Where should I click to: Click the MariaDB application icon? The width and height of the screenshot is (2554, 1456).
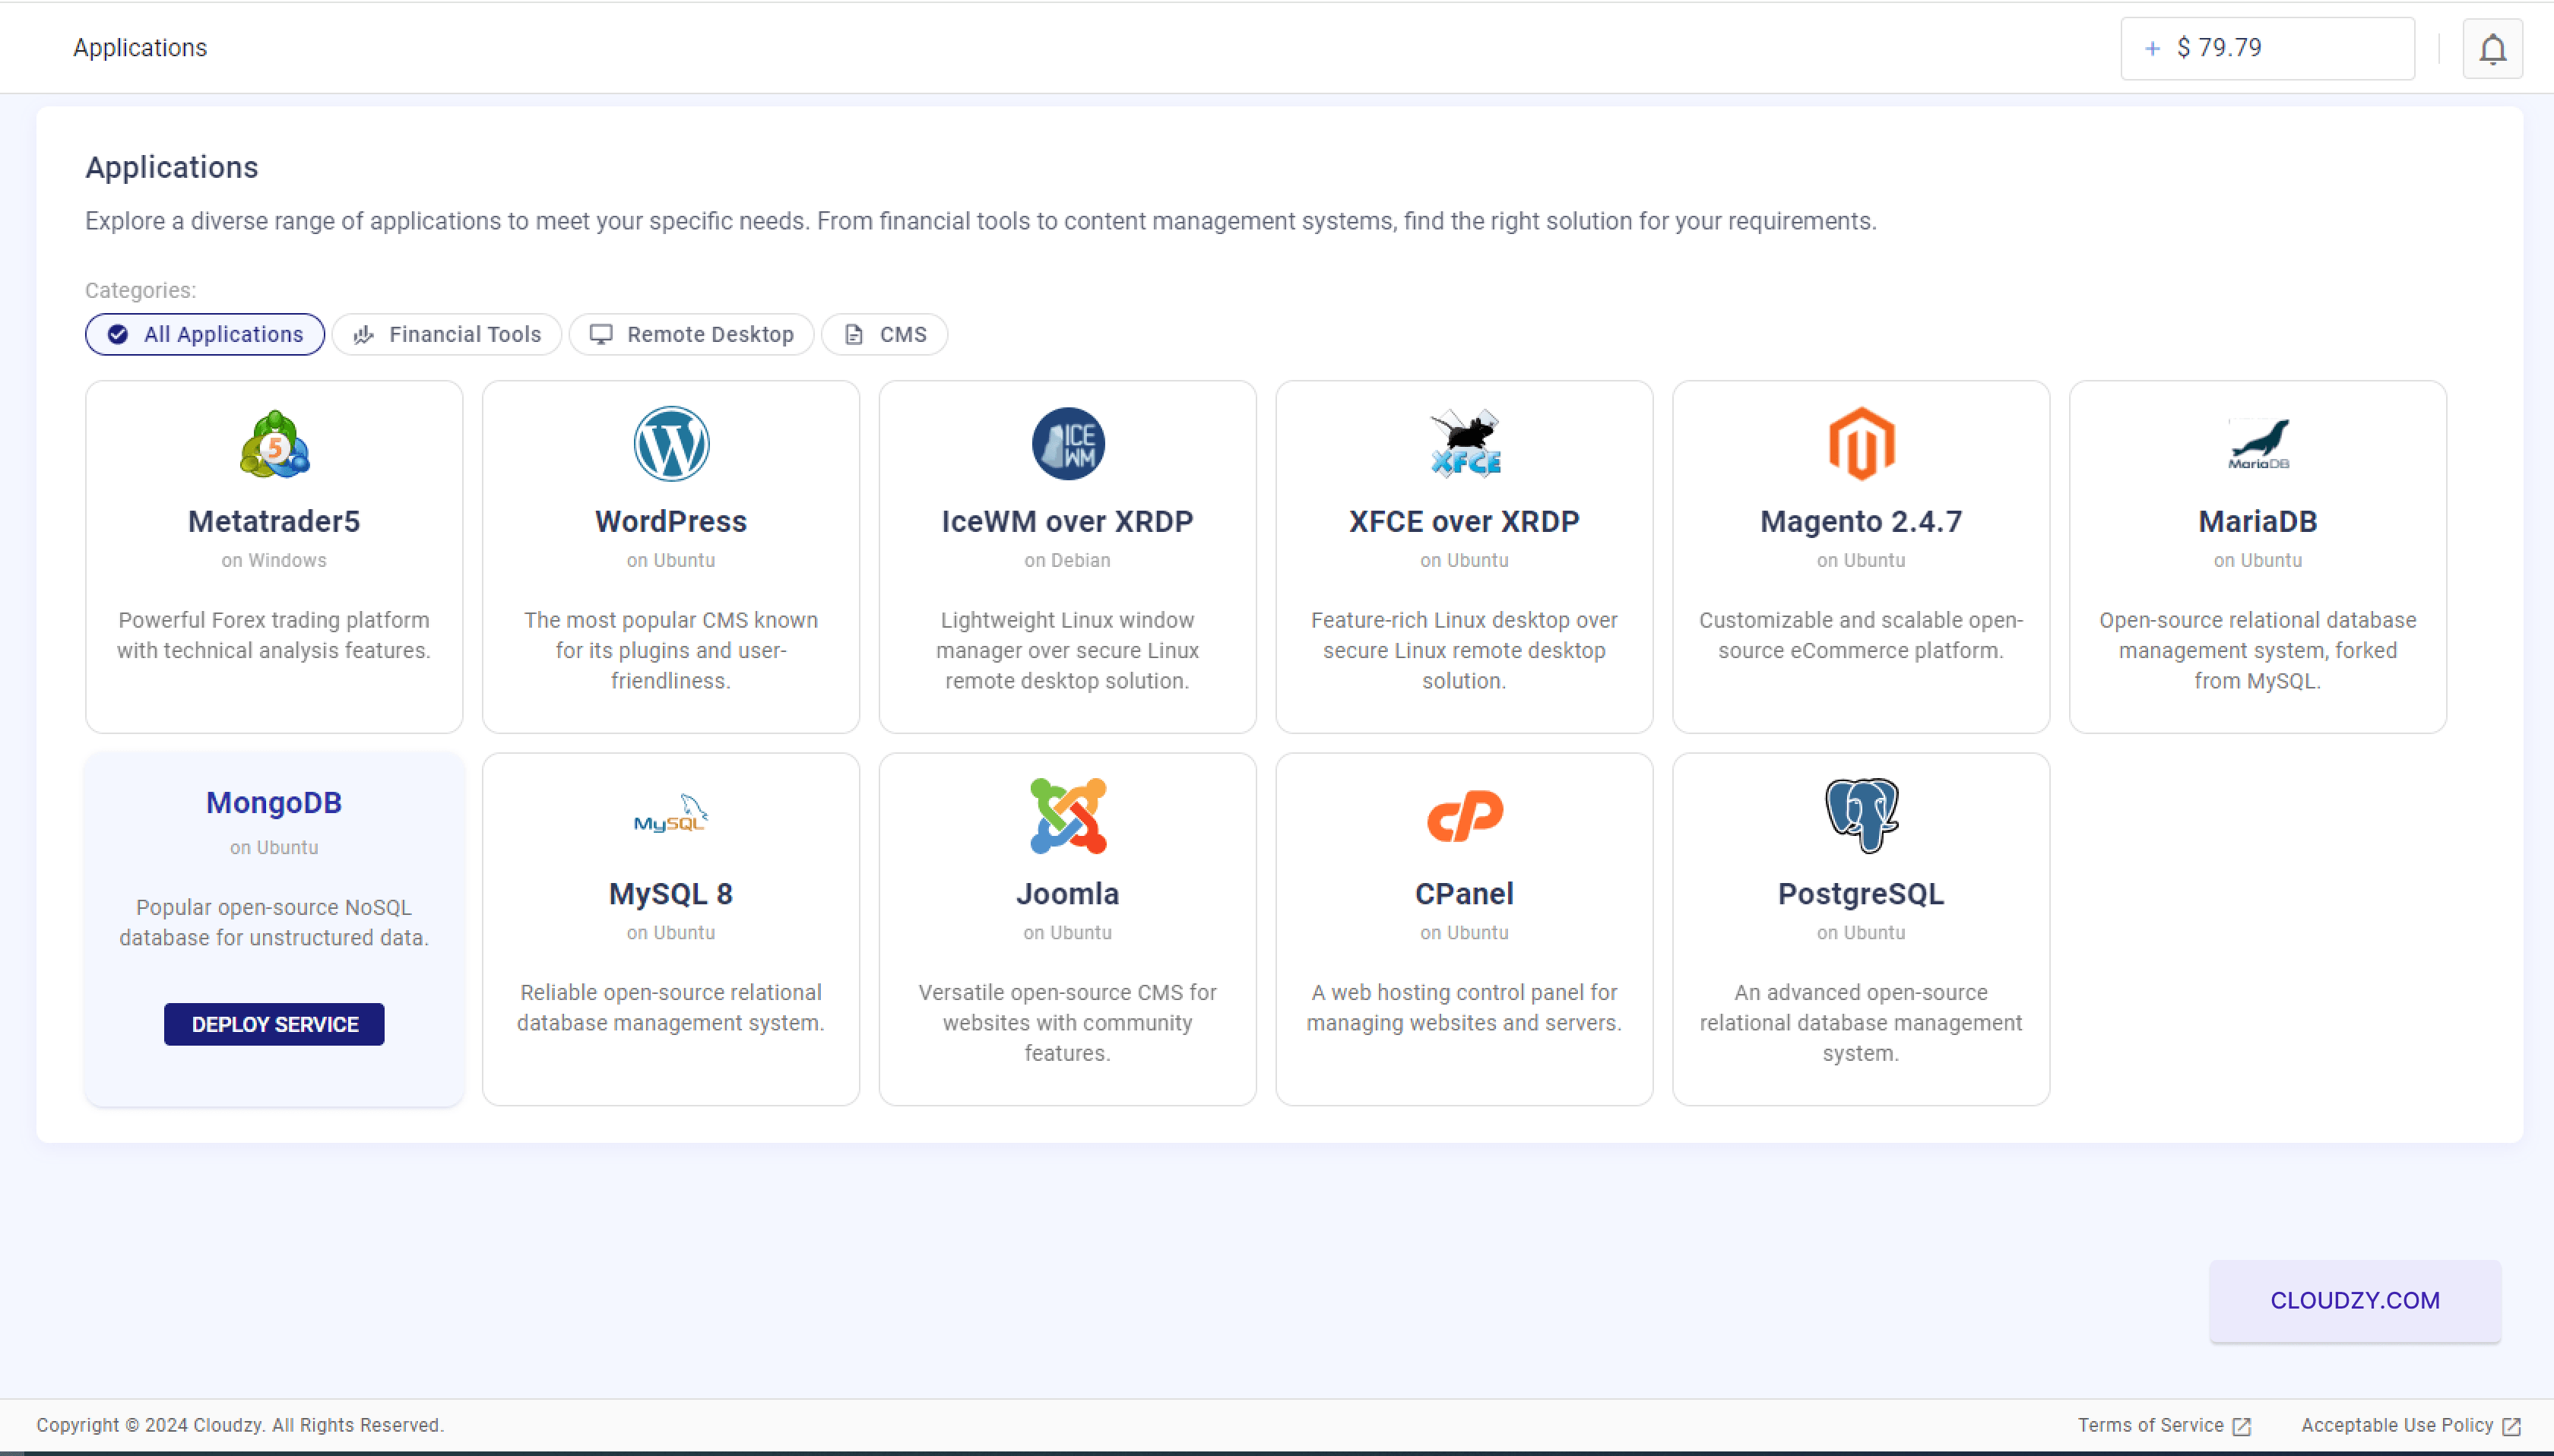tap(2258, 442)
